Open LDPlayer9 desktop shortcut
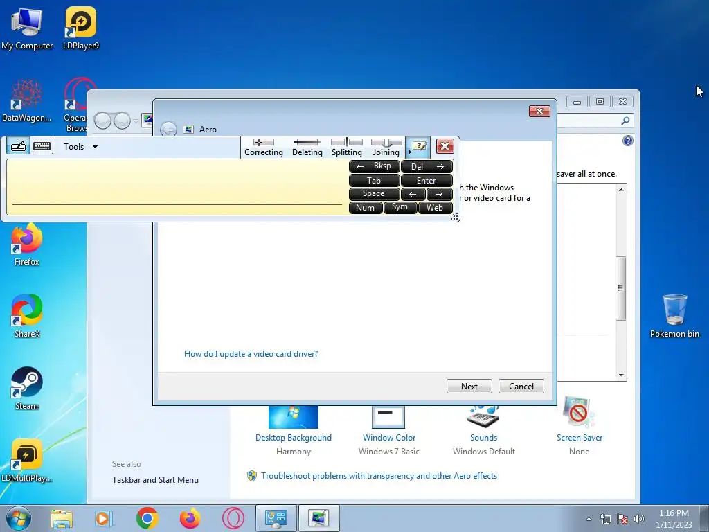 click(x=81, y=28)
